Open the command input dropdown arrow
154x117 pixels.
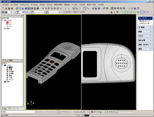pos(36,112)
